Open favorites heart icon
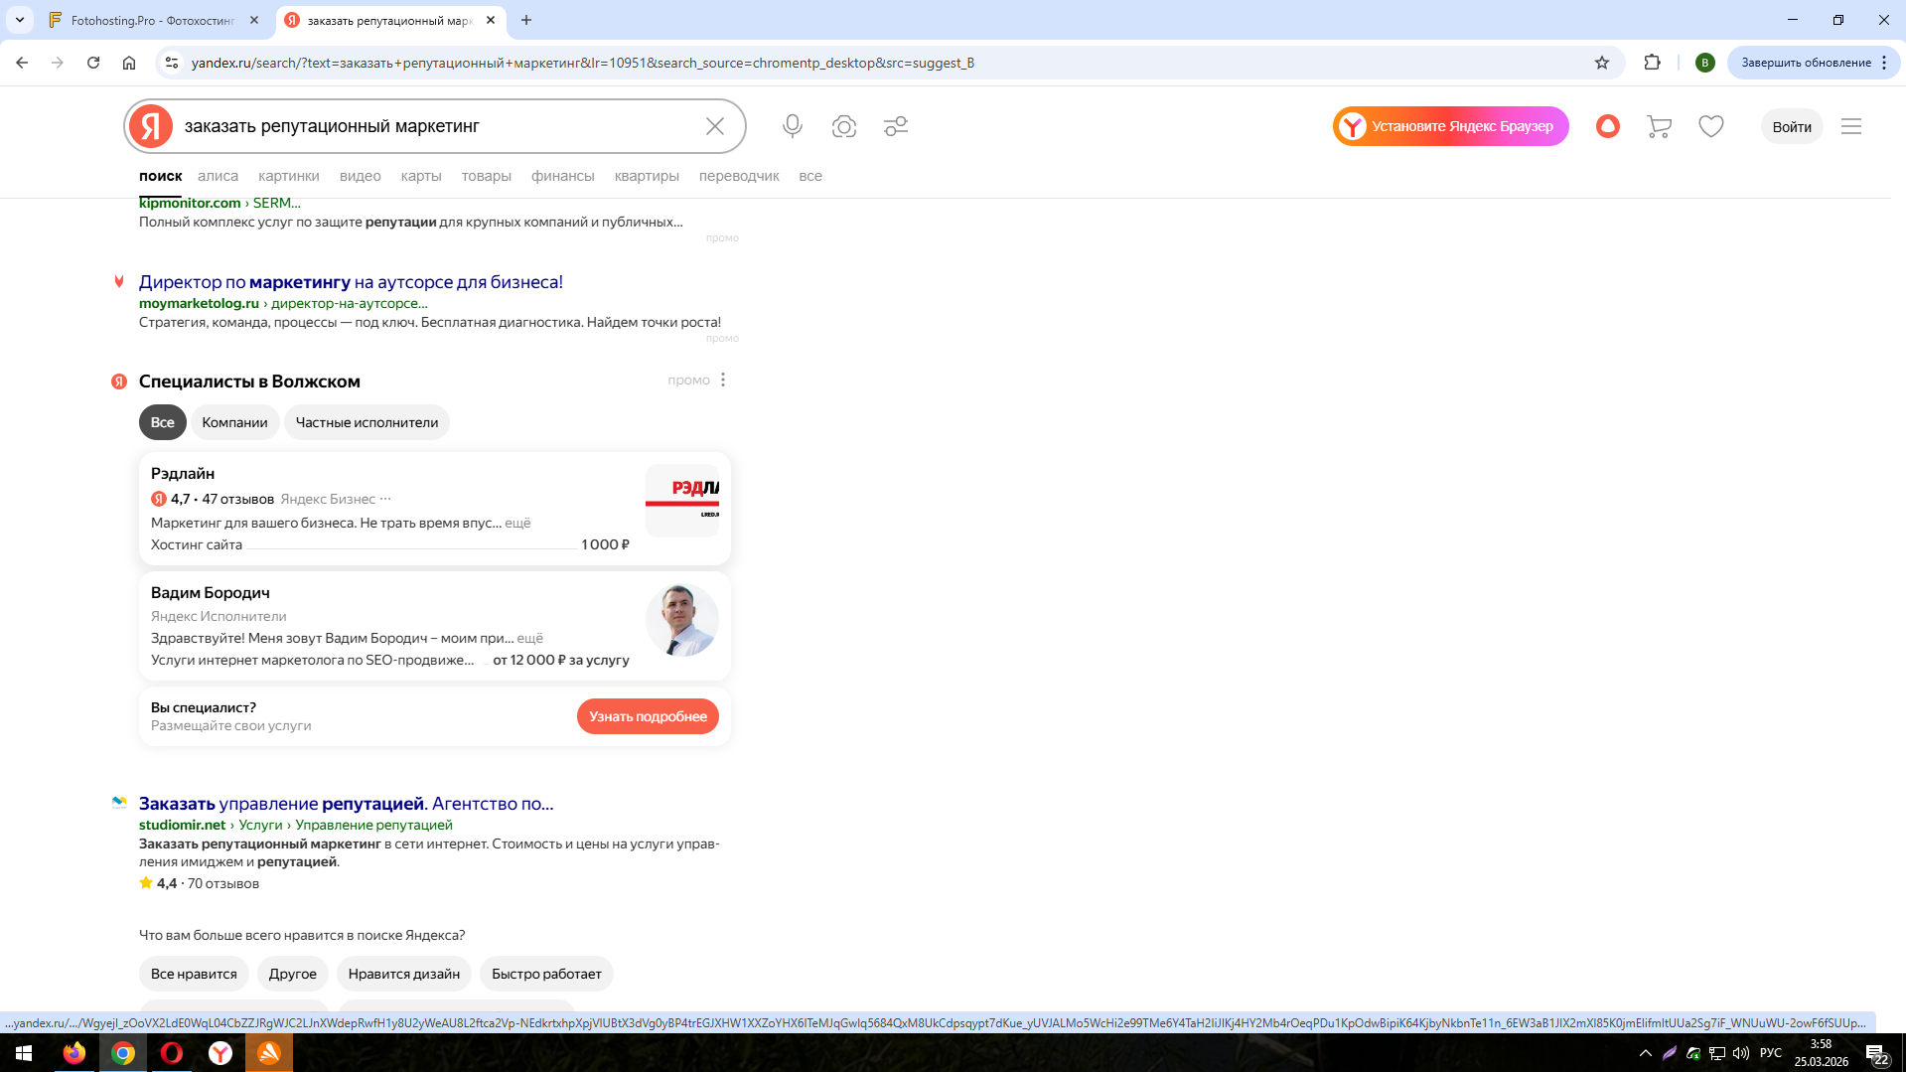 [1710, 126]
